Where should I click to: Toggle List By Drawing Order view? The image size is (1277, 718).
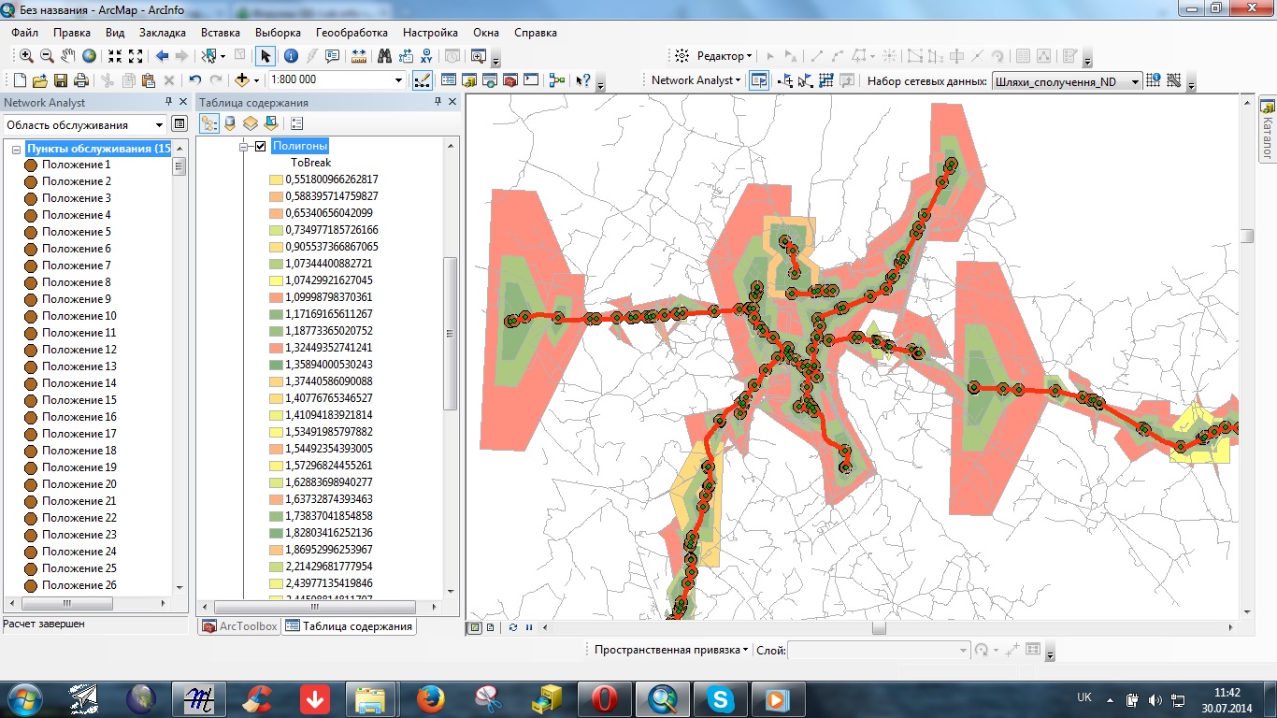tap(208, 122)
